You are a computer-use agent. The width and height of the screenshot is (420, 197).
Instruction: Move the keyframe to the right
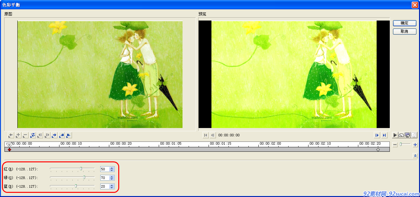[47, 135]
